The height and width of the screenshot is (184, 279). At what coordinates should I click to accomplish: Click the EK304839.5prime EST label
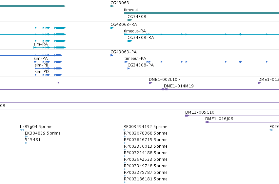click(43, 133)
